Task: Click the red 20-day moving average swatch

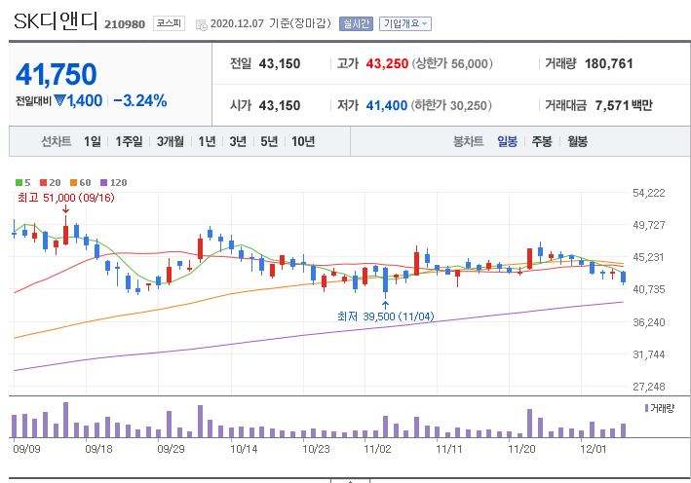Action: 43,182
